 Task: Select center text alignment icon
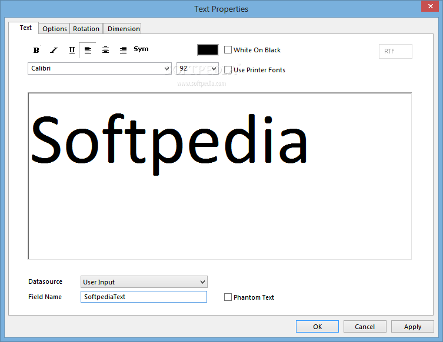[105, 50]
